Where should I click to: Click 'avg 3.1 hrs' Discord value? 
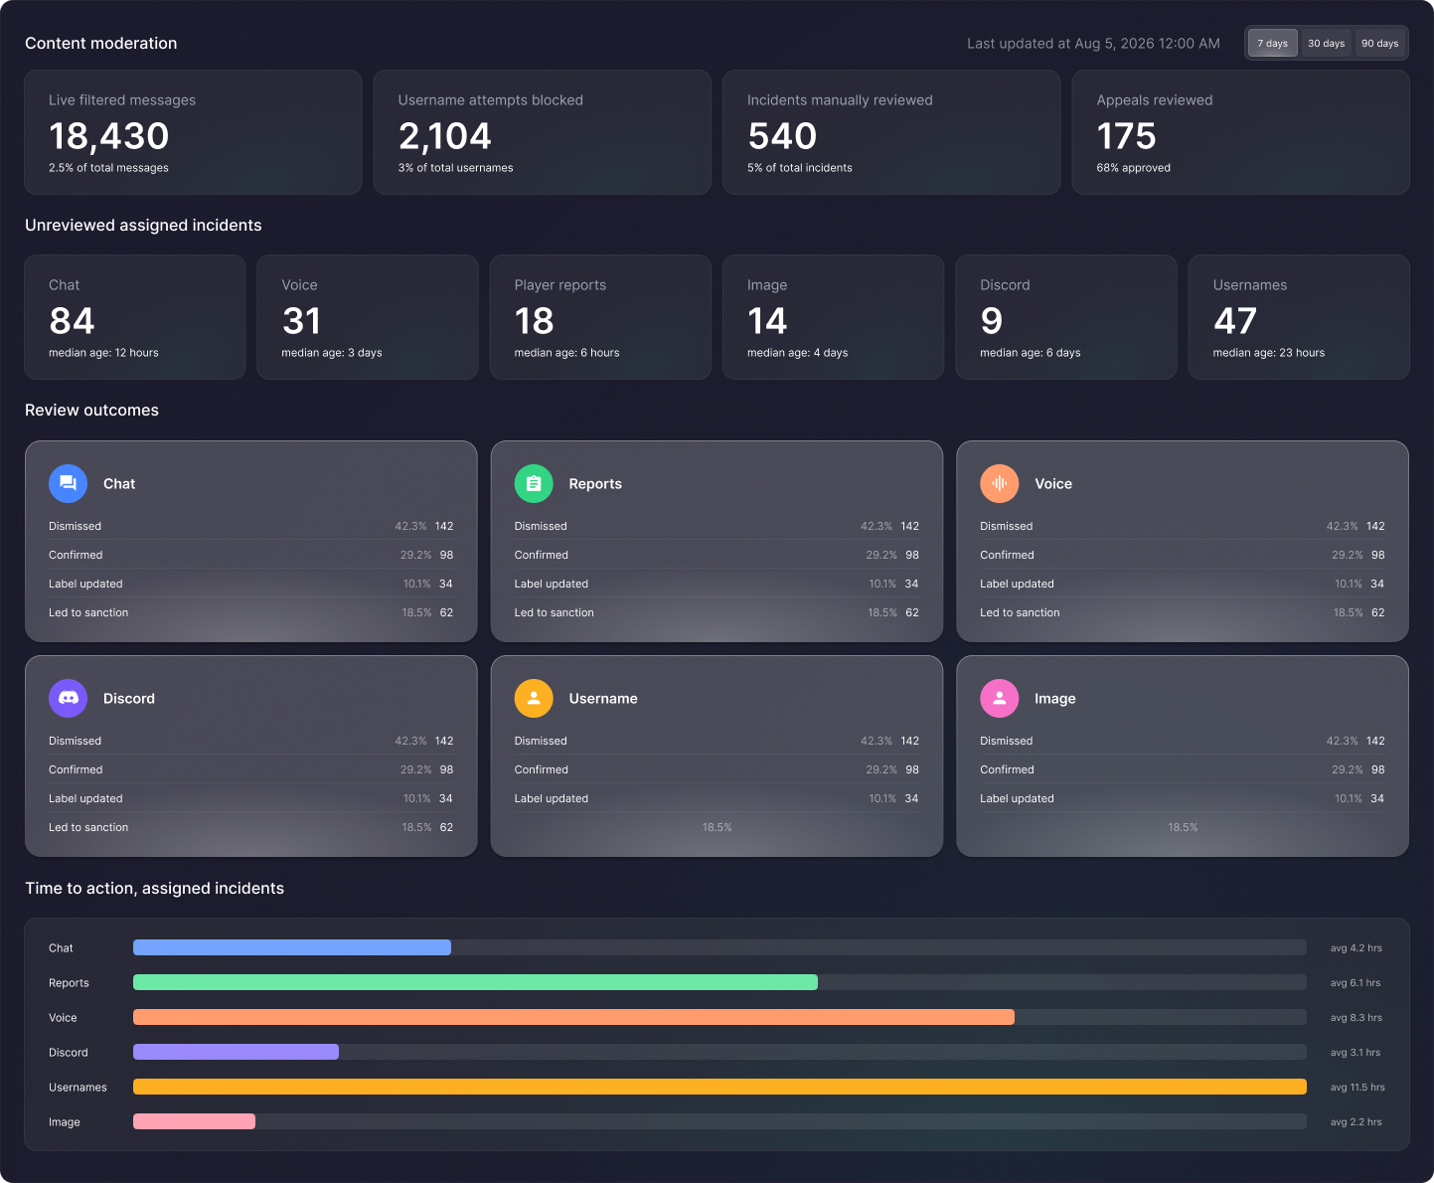pyautogui.click(x=1355, y=1053)
